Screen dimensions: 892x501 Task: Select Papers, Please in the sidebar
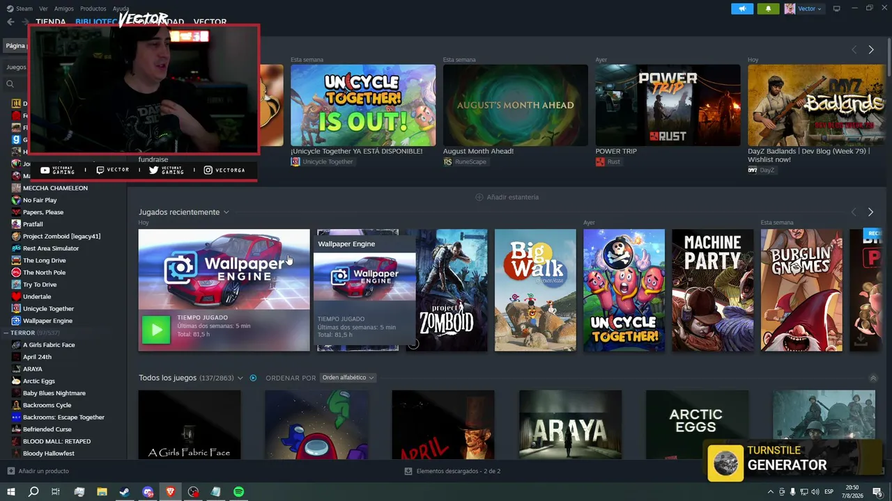click(43, 212)
